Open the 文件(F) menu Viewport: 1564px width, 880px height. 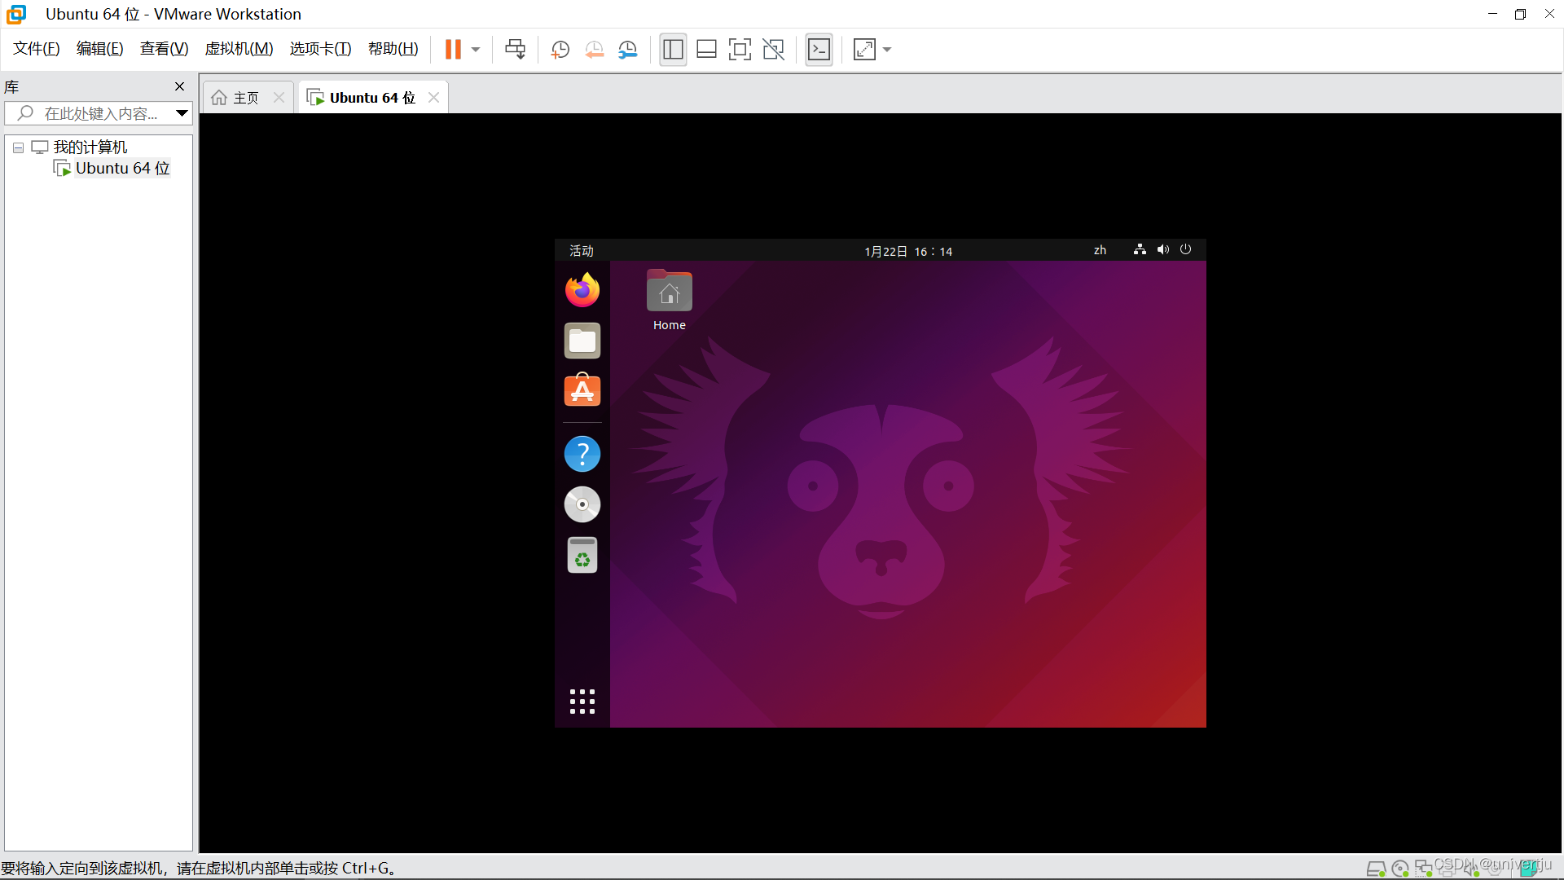tap(37, 49)
